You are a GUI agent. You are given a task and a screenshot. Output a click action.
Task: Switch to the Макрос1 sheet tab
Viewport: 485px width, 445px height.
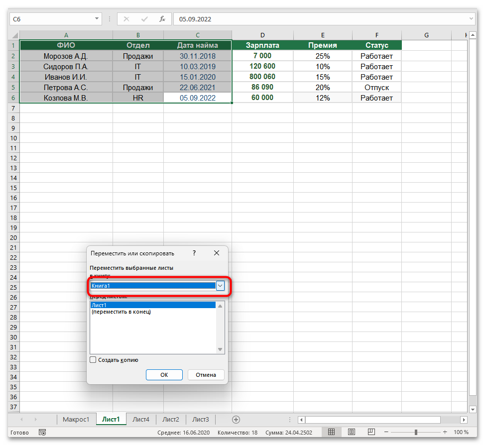tap(77, 420)
